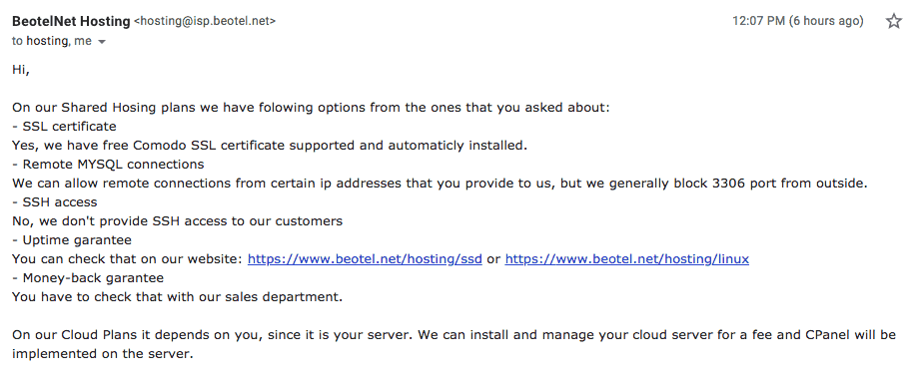Click the 'Hi,' greeting text
This screenshot has height=382, width=905.
pos(20,70)
